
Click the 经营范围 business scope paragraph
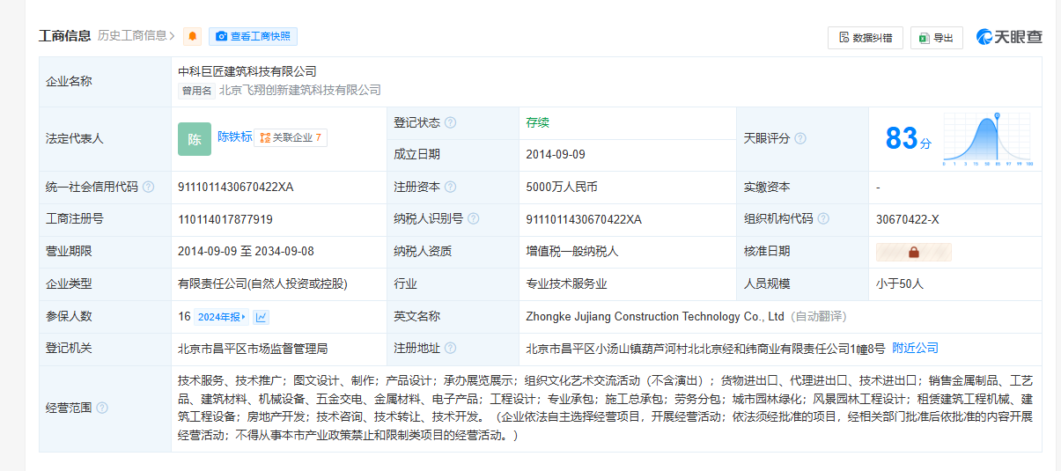[605, 408]
